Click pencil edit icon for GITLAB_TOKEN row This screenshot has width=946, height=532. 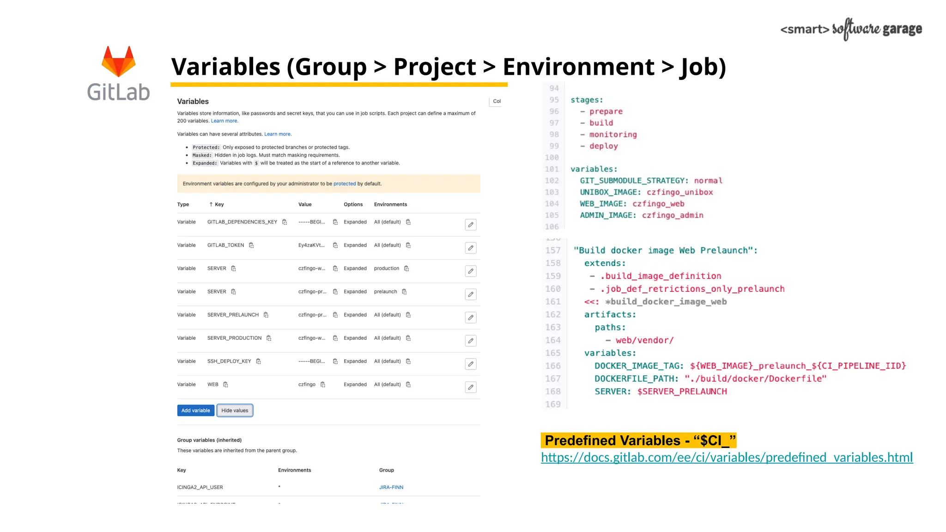click(x=470, y=248)
